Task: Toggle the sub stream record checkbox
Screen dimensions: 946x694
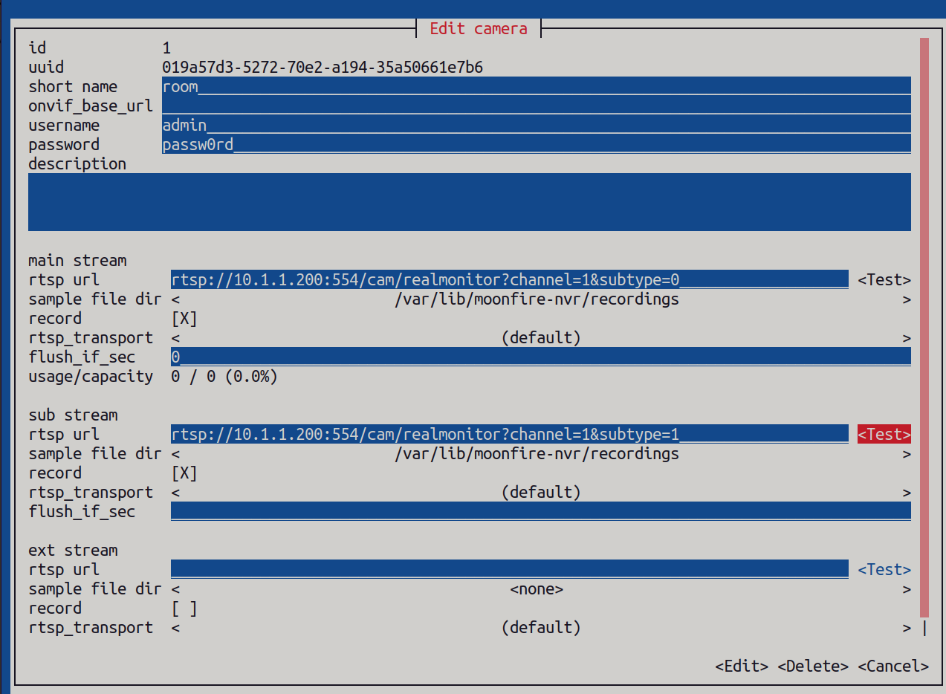Action: pyautogui.click(x=184, y=473)
